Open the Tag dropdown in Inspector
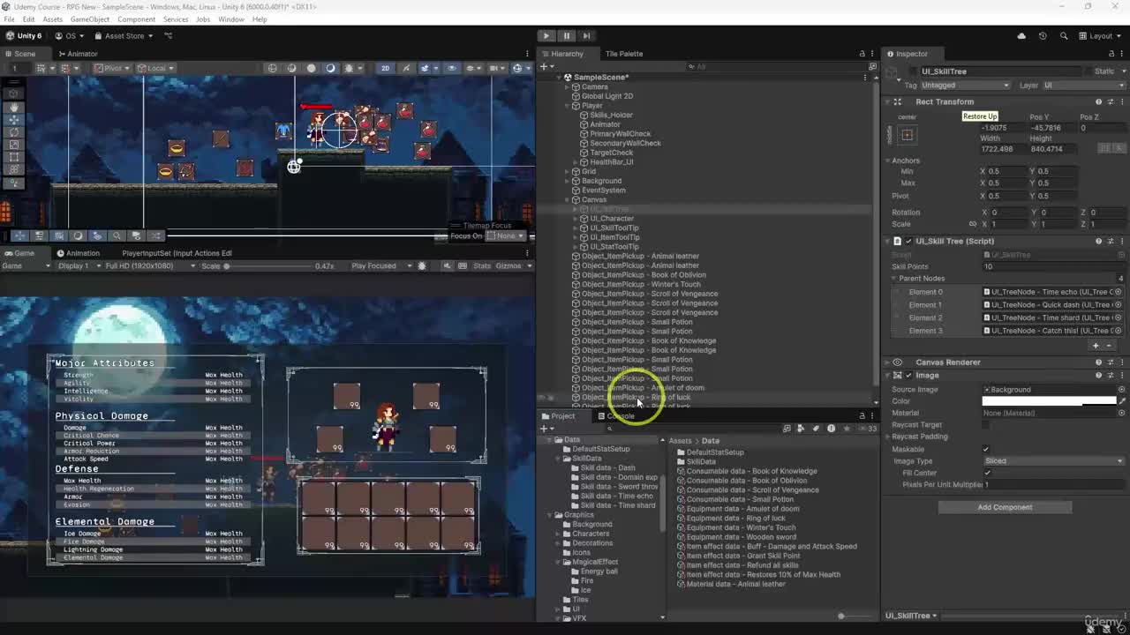Image resolution: width=1130 pixels, height=635 pixels. 965,86
